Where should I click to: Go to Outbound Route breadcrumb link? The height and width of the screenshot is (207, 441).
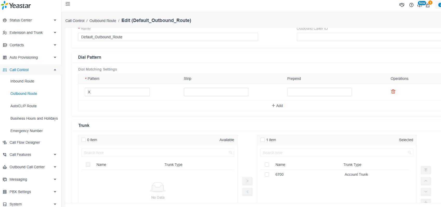(x=103, y=21)
